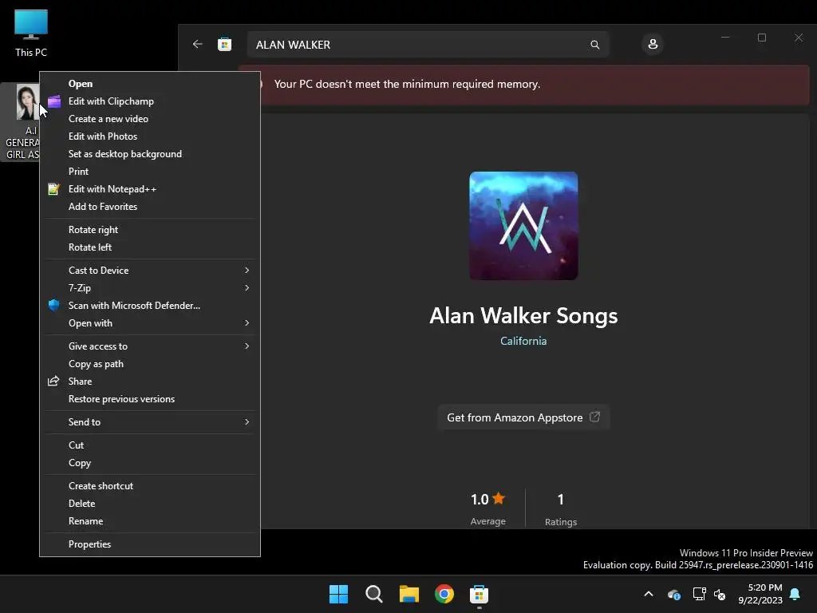Viewport: 817px width, 613px height.
Task: Select Edit with Photos
Action: [150, 136]
